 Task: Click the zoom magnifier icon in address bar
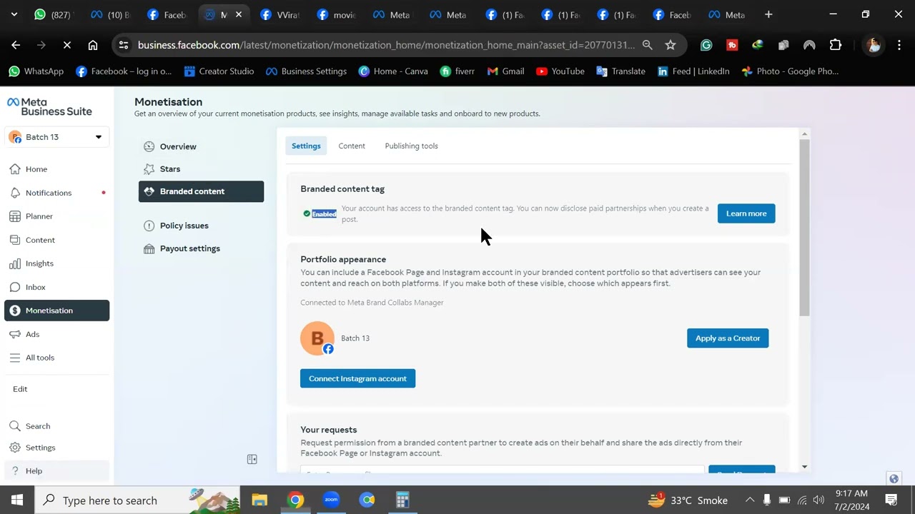point(648,45)
